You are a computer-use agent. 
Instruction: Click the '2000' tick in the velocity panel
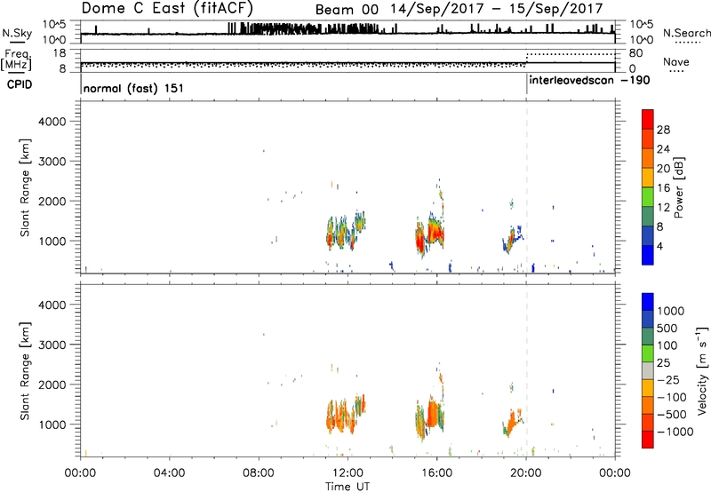52,385
